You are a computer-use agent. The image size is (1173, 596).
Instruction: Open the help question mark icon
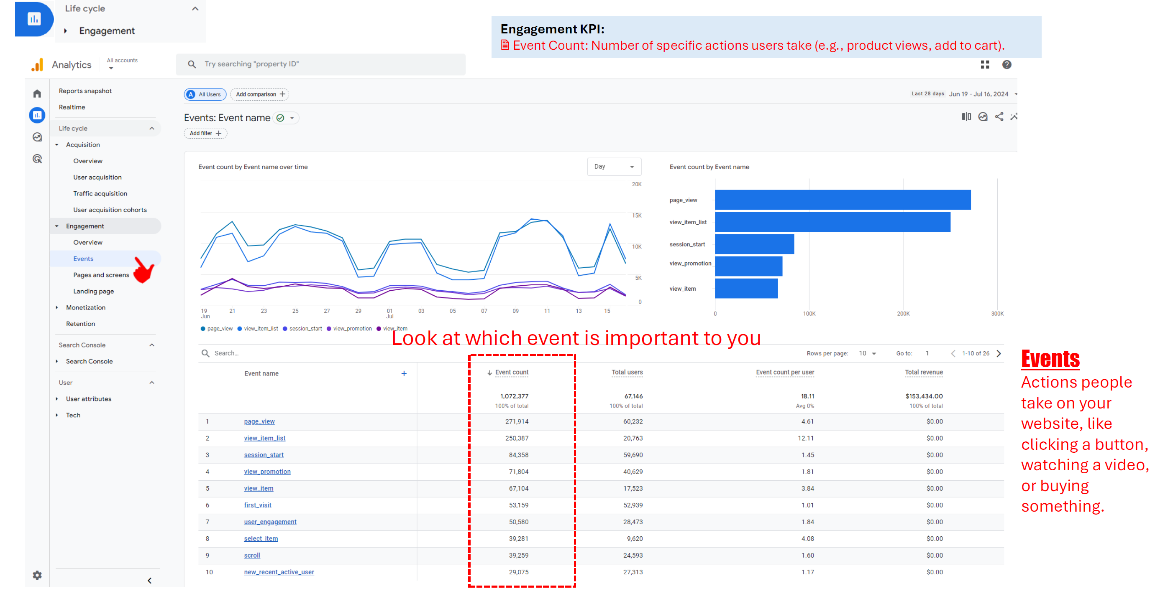tap(1007, 65)
